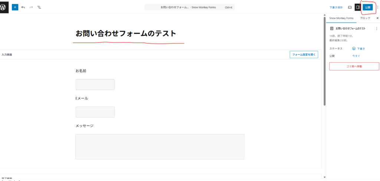Click the document icon beside form title
Viewport: 380px width, 181px height.
pos(331,29)
